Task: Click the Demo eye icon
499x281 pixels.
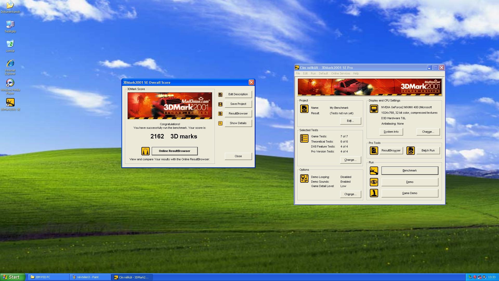Action: click(374, 182)
